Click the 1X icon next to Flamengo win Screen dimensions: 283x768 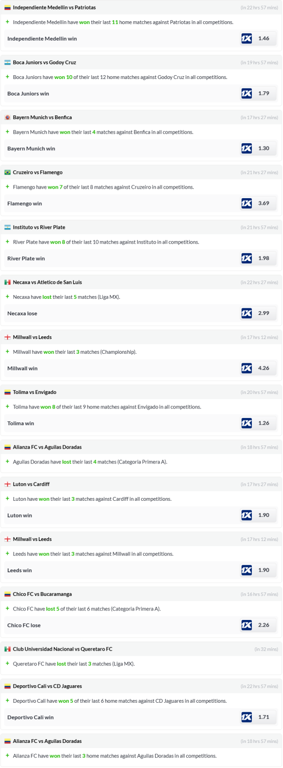pyautogui.click(x=247, y=203)
